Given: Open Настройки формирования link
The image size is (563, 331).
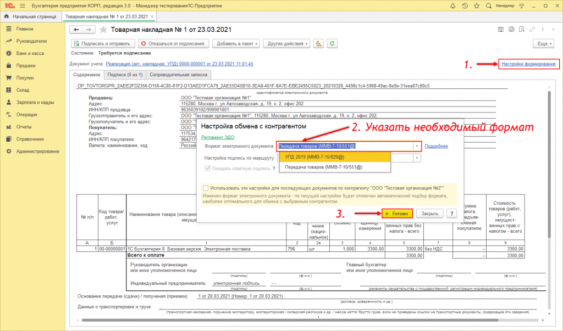Looking at the screenshot, I should coord(528,64).
